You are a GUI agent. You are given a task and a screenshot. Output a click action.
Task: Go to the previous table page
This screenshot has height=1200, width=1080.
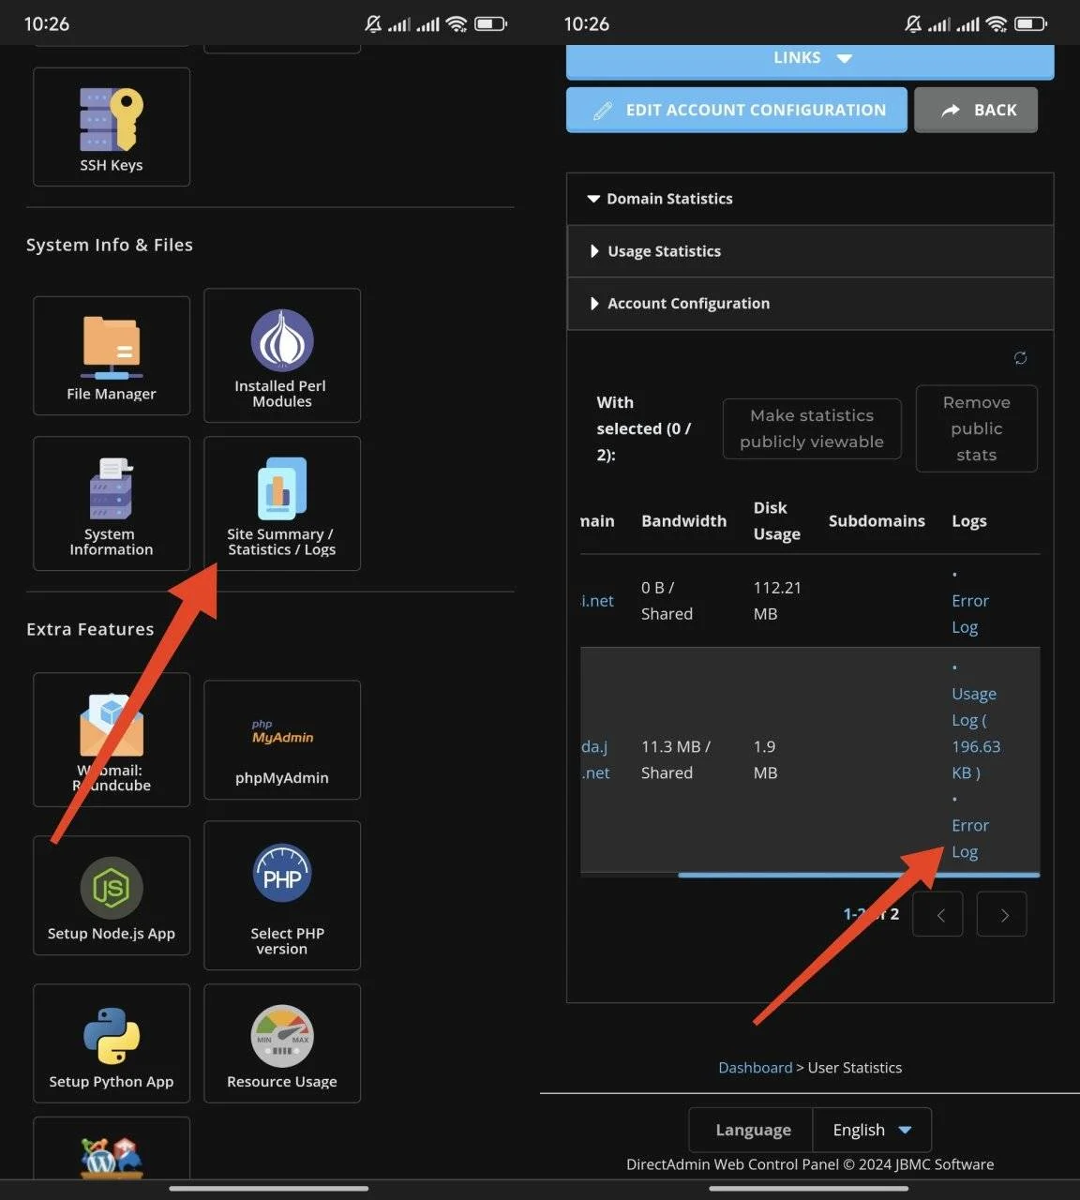(937, 914)
